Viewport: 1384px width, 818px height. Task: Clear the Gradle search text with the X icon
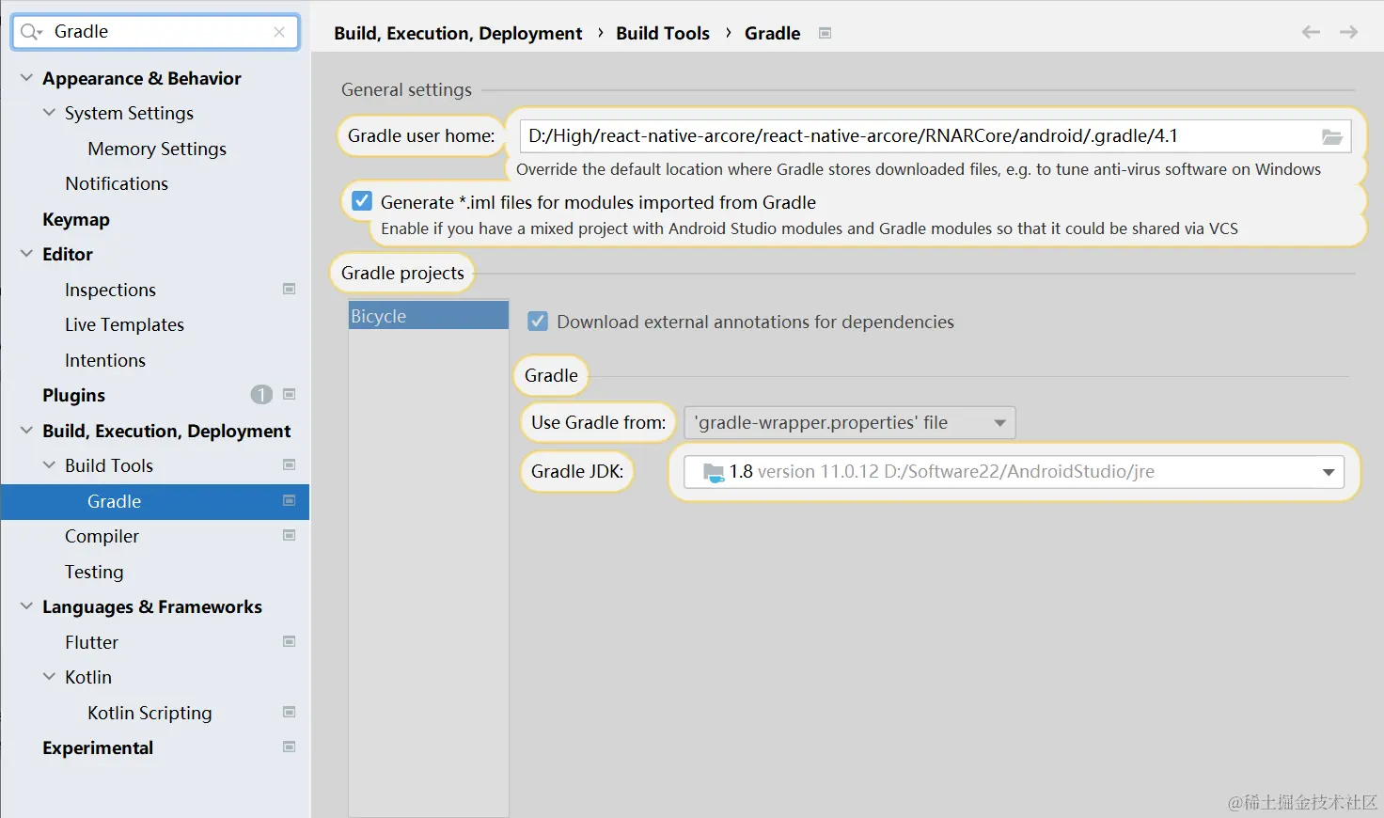[279, 32]
